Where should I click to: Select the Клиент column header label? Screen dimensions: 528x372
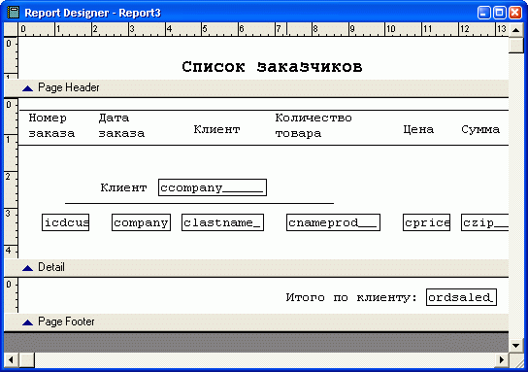216,129
